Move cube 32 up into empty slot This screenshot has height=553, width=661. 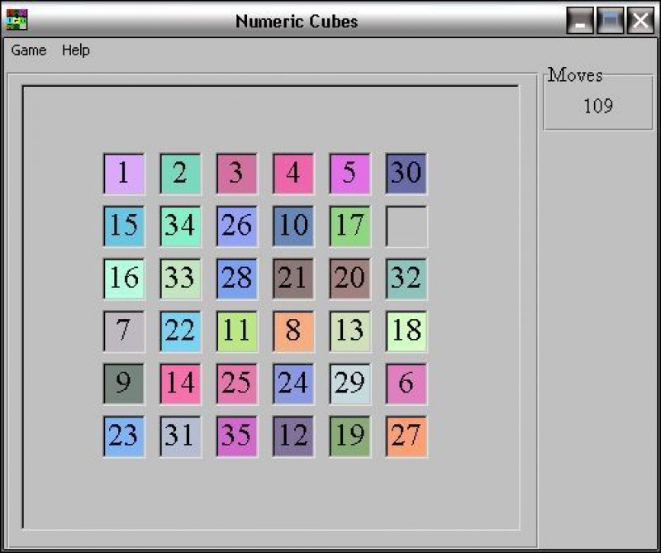click(x=407, y=279)
